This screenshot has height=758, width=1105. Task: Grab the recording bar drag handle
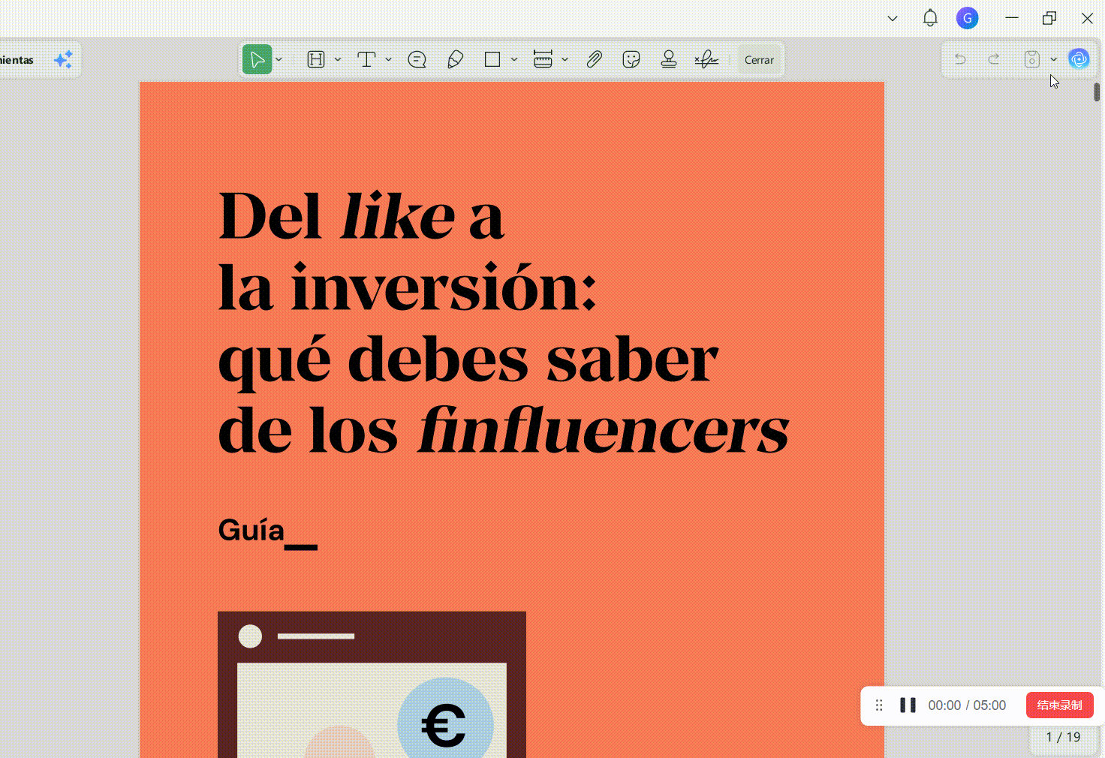coord(879,705)
